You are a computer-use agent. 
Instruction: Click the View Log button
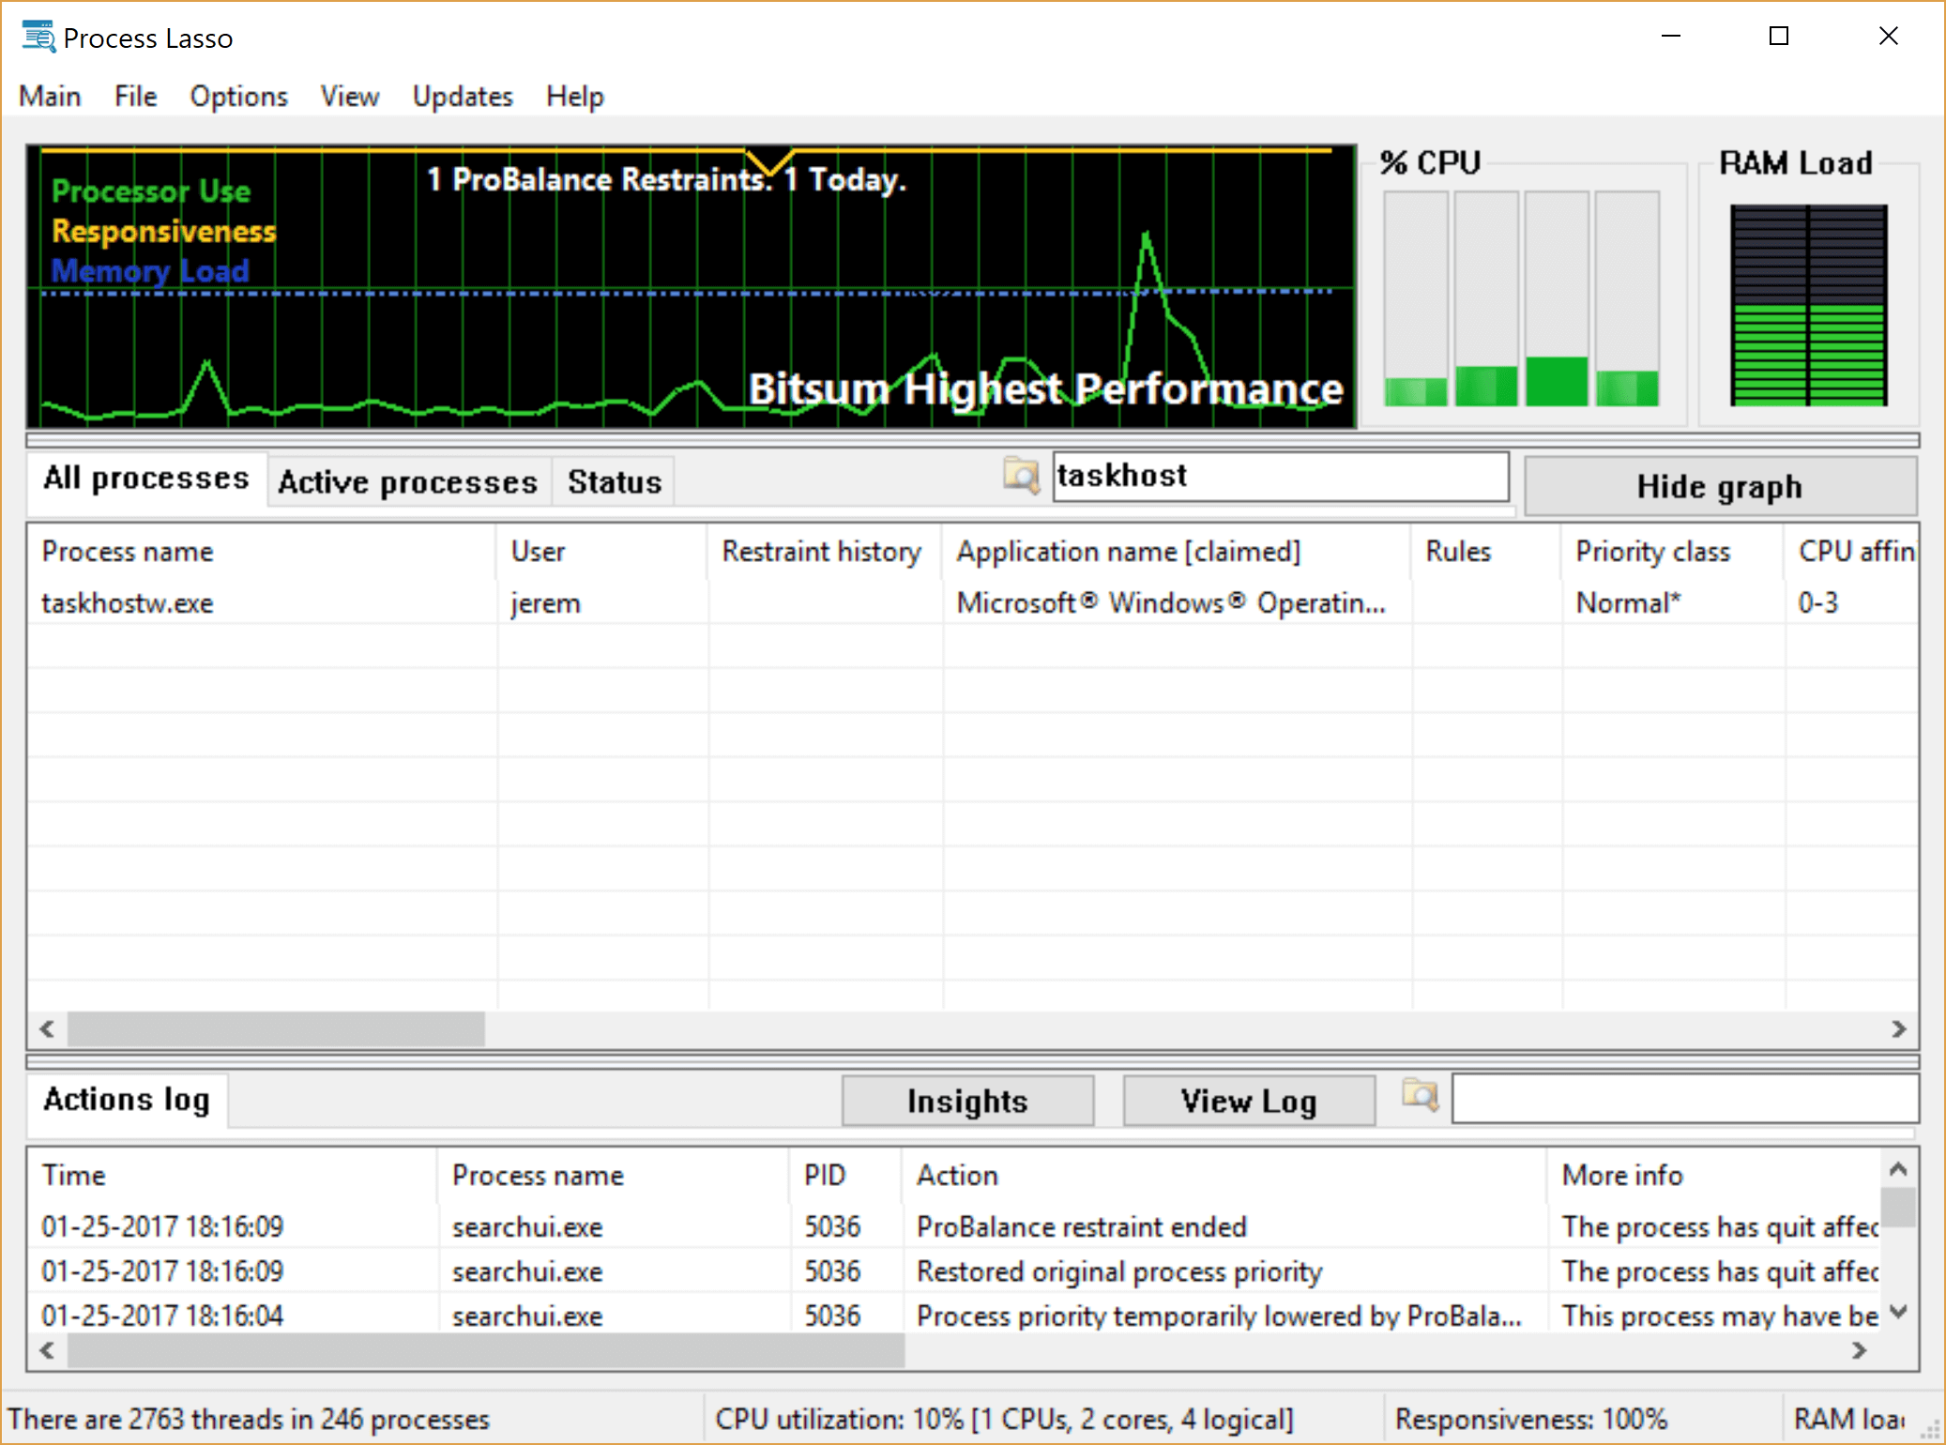coord(1249,1101)
